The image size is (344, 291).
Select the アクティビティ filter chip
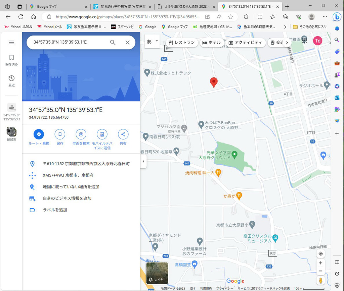[x=246, y=43]
